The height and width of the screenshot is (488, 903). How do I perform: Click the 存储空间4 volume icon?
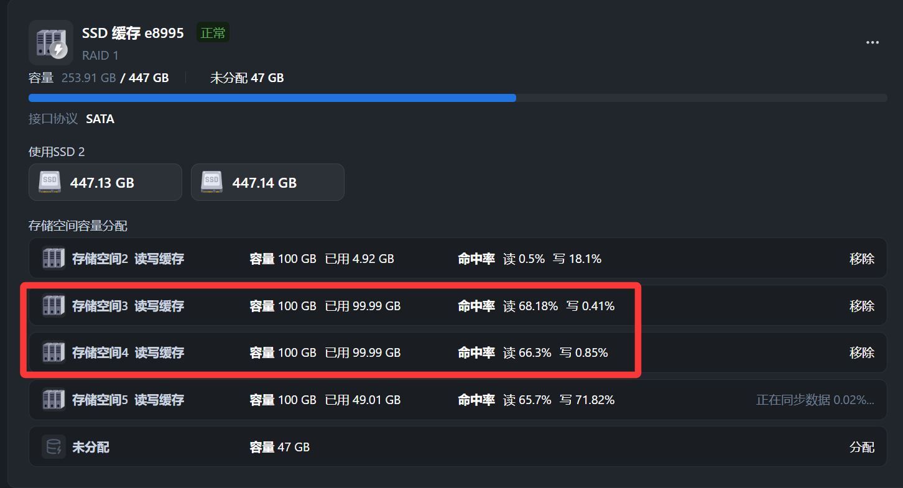tap(53, 352)
